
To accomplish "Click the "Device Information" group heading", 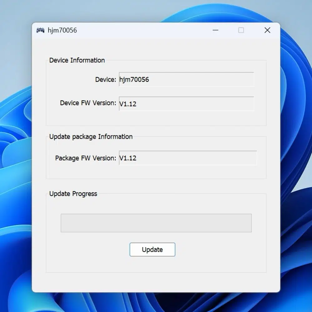I will click(77, 60).
